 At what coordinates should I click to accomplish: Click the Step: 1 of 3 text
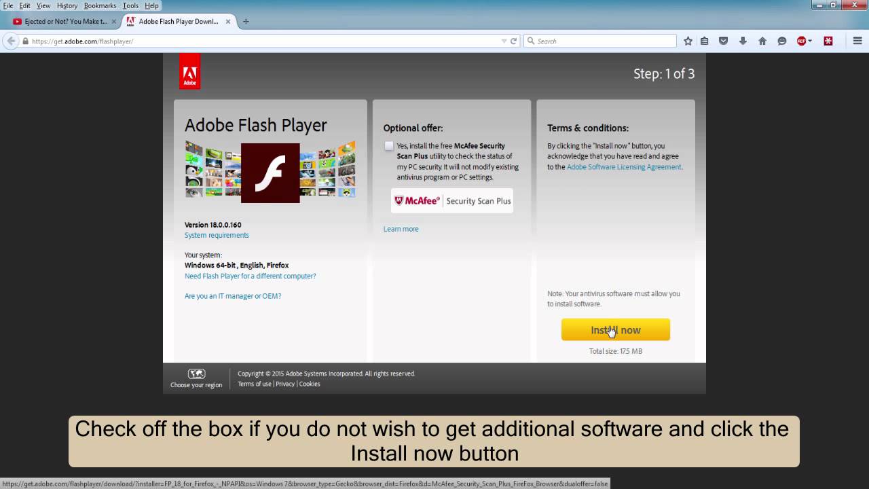click(664, 74)
